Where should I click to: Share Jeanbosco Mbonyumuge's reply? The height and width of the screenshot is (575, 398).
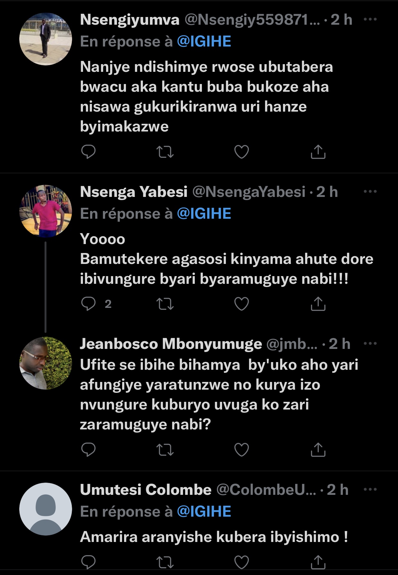[x=318, y=450]
